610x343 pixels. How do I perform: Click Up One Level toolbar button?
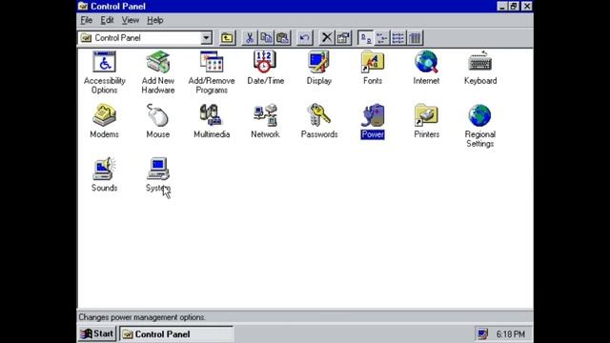coord(227,38)
